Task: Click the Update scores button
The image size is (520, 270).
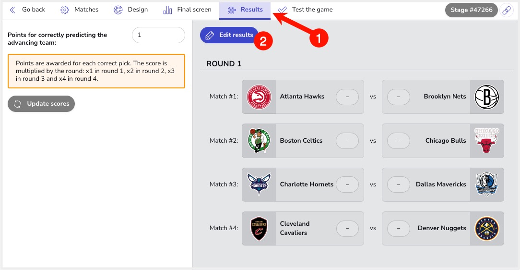Action: click(41, 104)
